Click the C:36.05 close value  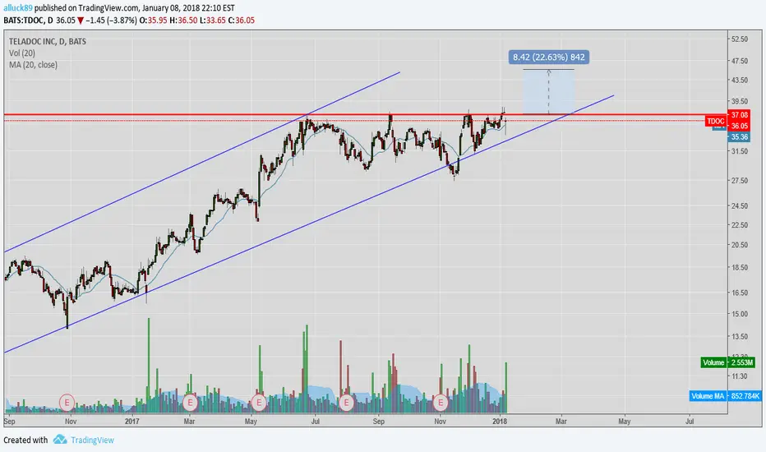(242, 21)
